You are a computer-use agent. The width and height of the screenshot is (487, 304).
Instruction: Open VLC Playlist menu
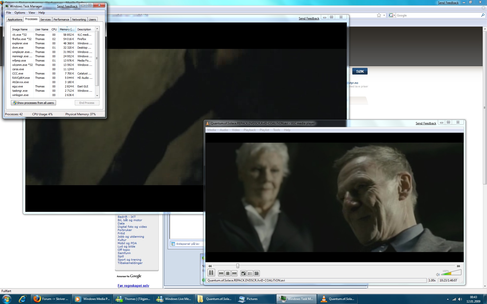[x=264, y=130]
